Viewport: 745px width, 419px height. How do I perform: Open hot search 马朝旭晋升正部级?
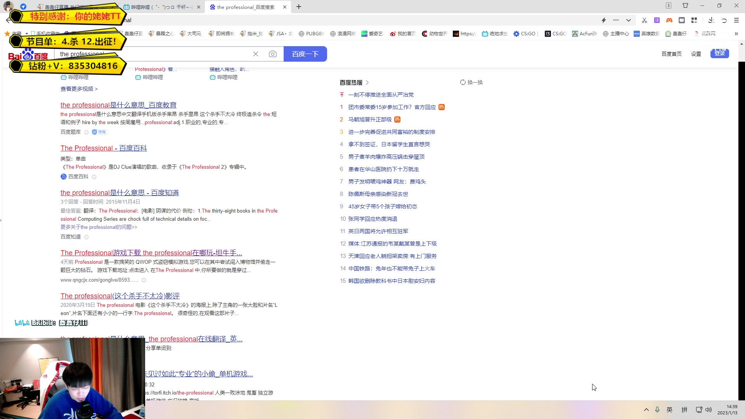(370, 119)
